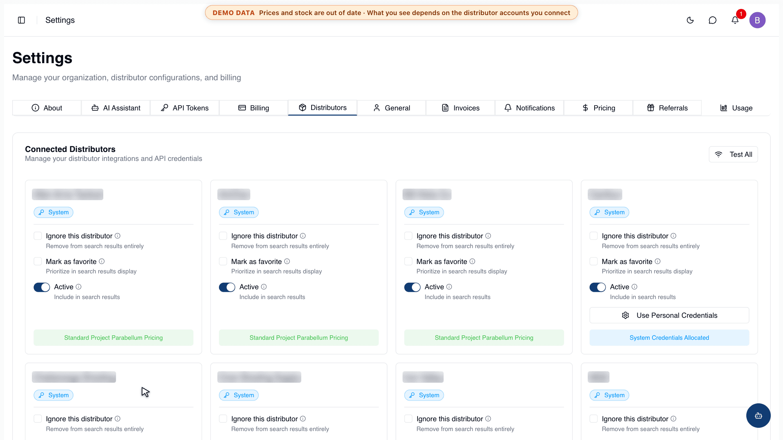This screenshot has height=440, width=783.
Task: Open the purple B user avatar
Action: click(x=757, y=20)
